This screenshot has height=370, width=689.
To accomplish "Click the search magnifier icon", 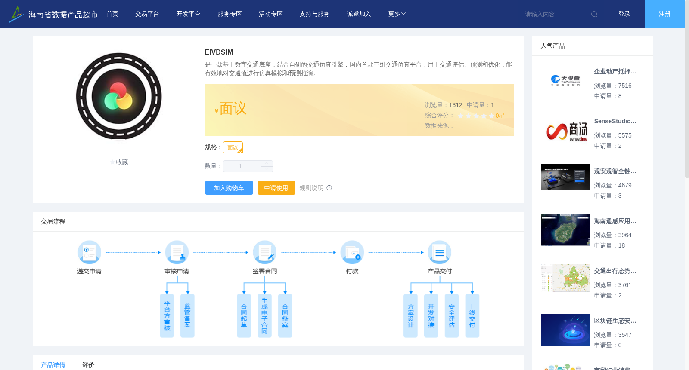I will pos(594,14).
